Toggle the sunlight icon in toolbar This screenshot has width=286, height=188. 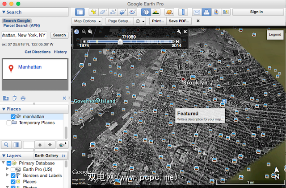tap(156, 12)
